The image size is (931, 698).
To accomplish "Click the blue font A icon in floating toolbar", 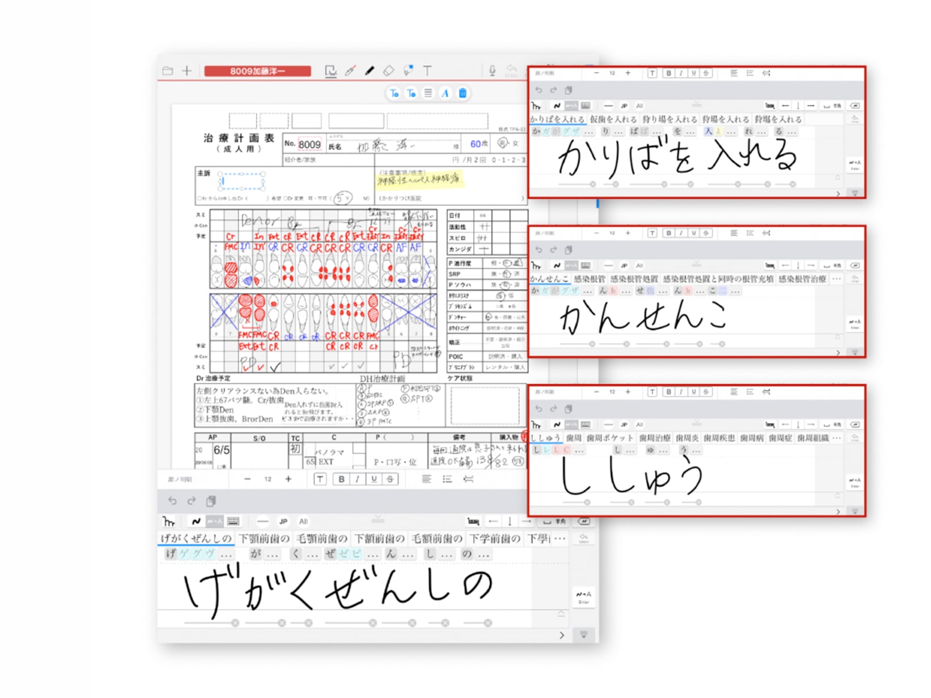I will [445, 93].
